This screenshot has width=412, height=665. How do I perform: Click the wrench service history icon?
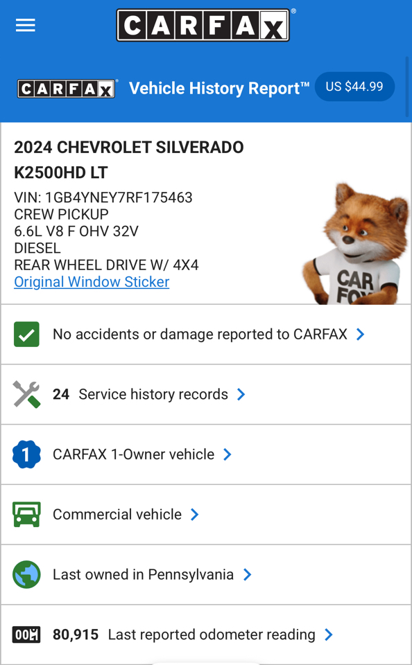[x=26, y=394]
